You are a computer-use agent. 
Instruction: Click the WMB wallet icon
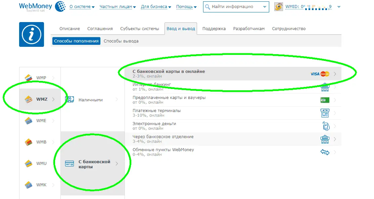pos(29,142)
